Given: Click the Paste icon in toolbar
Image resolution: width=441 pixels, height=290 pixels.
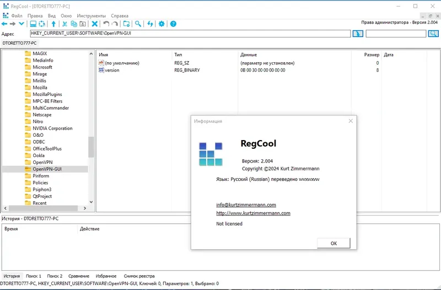Looking at the screenshot, I should (x=83, y=24).
